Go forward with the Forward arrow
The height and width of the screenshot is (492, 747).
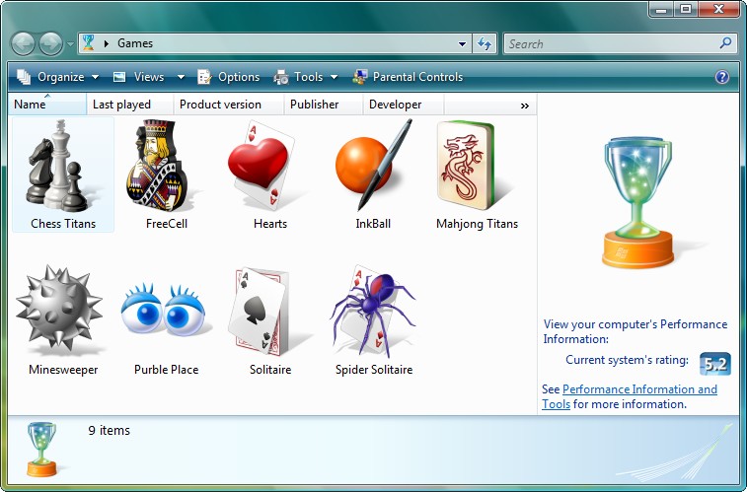[50, 43]
